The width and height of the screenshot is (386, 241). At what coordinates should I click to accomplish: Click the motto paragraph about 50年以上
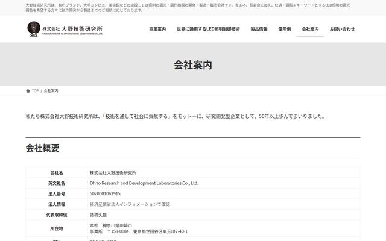pos(176,116)
